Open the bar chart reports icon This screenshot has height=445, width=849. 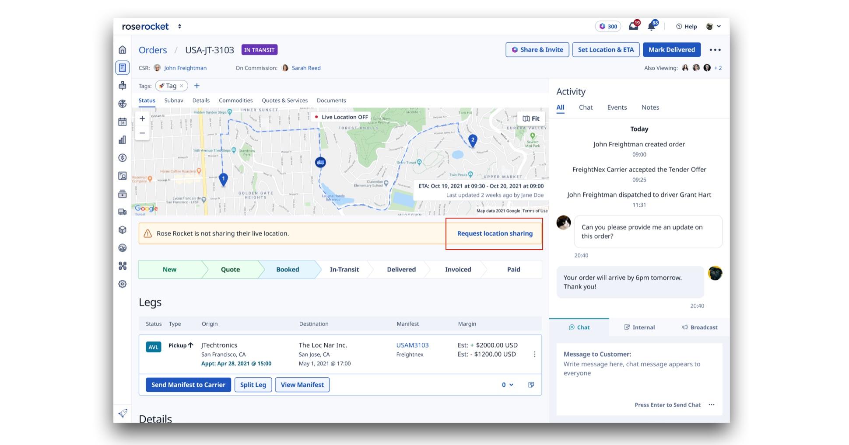[x=123, y=140]
